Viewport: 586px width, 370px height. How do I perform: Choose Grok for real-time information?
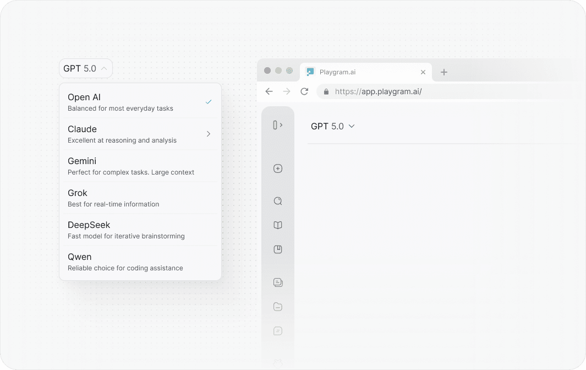click(x=140, y=198)
